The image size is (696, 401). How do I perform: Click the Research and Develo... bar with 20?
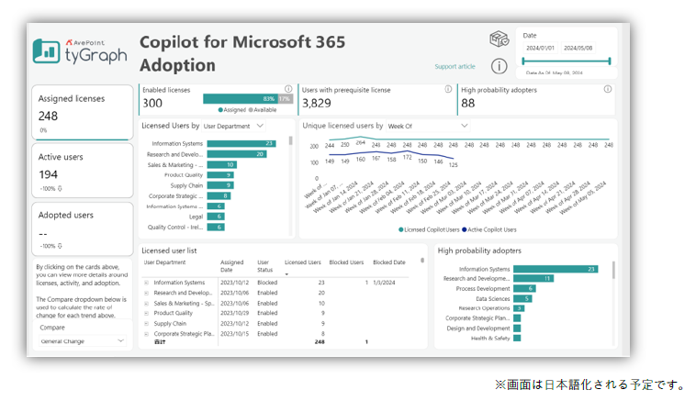[x=237, y=154]
